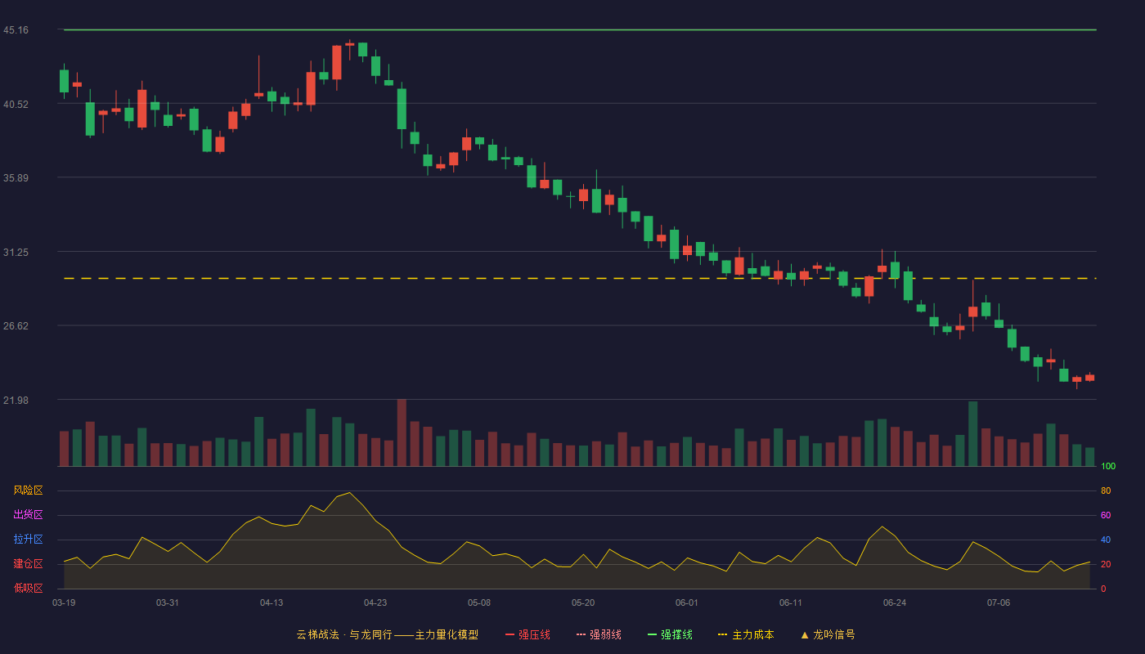Click the pink dashed 强弱线 legend marker
This screenshot has height=654, width=1145.
581,634
